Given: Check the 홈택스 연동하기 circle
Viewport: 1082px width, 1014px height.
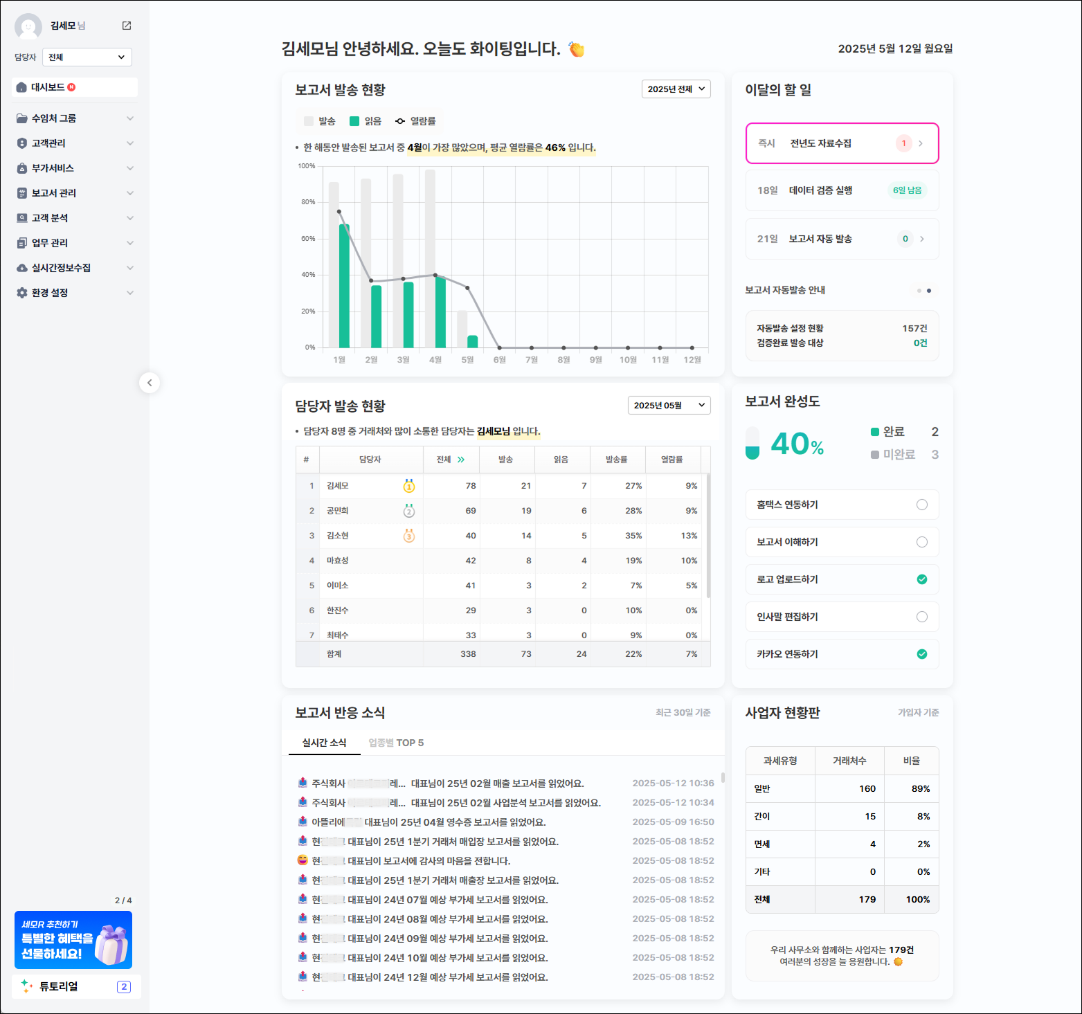Looking at the screenshot, I should [921, 505].
